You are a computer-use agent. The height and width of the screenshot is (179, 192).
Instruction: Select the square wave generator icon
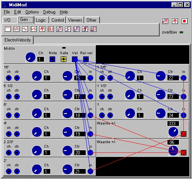click(16, 29)
